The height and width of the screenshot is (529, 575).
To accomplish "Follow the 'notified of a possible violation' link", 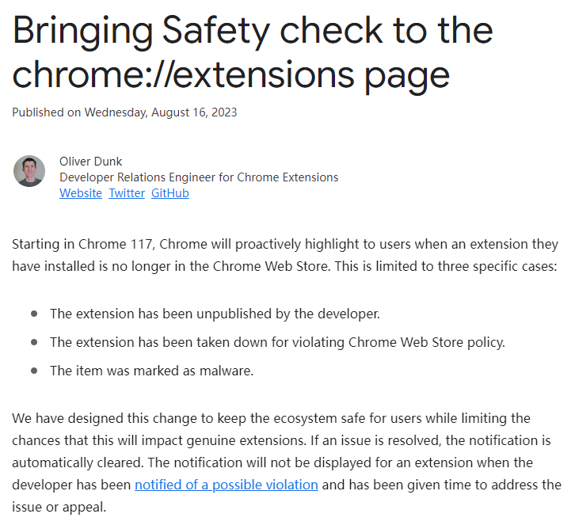I will (227, 485).
